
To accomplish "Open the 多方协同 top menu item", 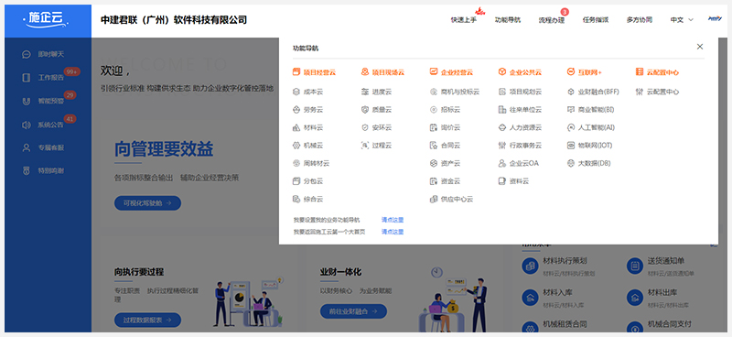I will pyautogui.click(x=639, y=20).
